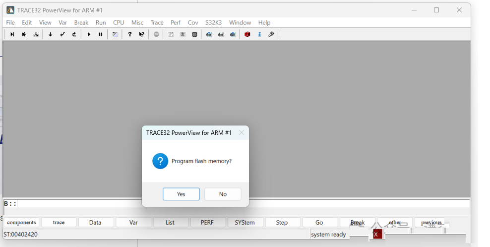Viewport: 490px width, 247px height.
Task: Click the Data softkey button
Action: pos(95,222)
